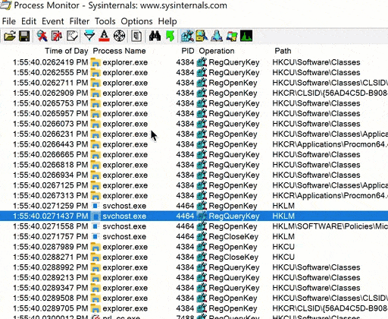Screen dimensions: 388x319
Task: Click the binoculars Find icon
Action: (x=155, y=36)
